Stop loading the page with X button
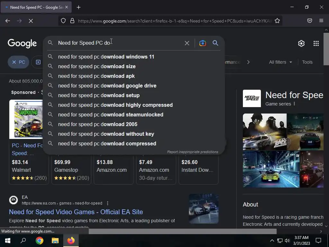 coord(31,21)
